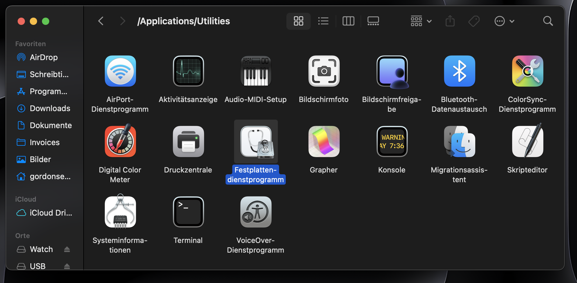577x283 pixels.
Task: Open ColorSync-Dienstprogramm
Action: pos(527,71)
